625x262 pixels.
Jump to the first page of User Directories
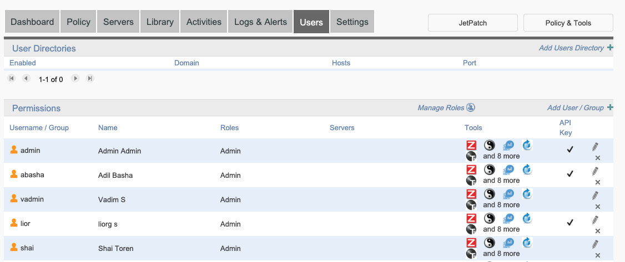point(11,79)
